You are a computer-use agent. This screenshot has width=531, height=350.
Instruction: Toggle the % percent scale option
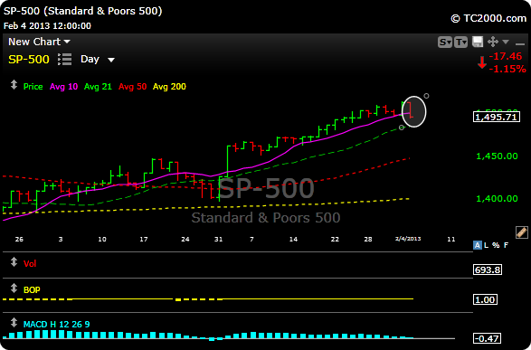click(x=496, y=245)
